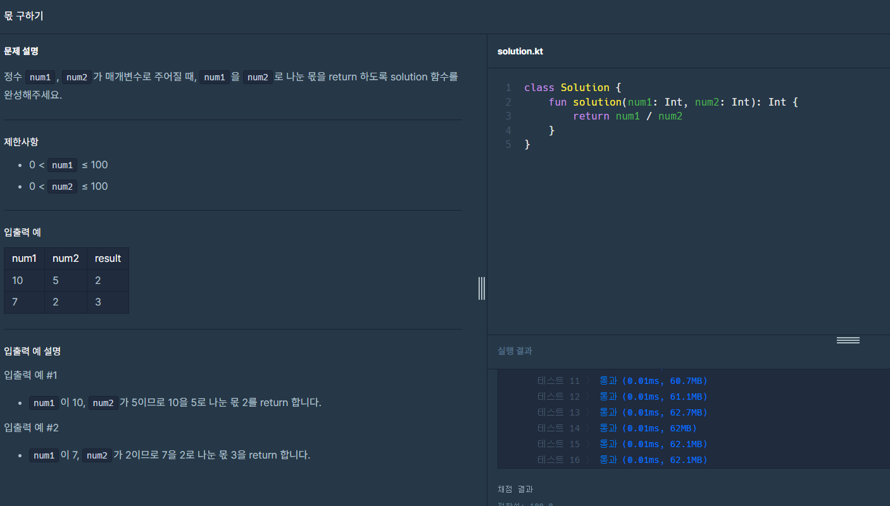Click the 통과 link of 테스트 12

click(607, 396)
